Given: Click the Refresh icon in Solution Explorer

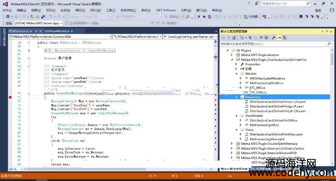Looking at the screenshot, I should [x=256, y=38].
